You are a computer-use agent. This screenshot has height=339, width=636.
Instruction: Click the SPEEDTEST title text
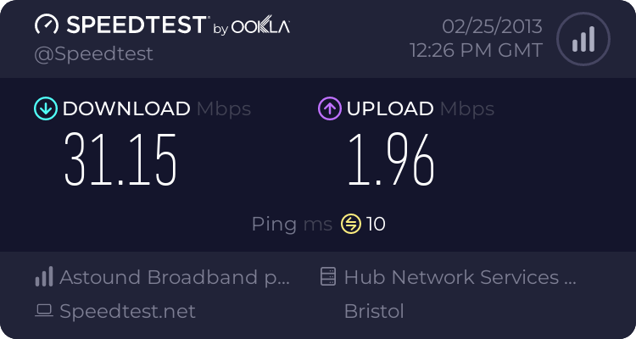point(136,25)
